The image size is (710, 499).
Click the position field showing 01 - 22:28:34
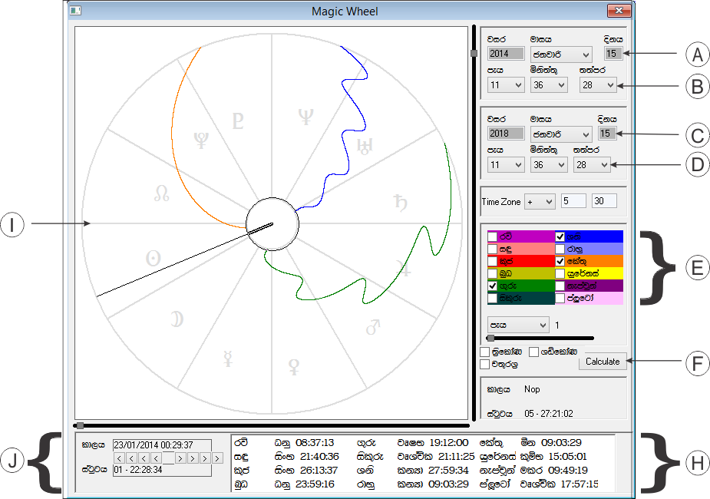click(162, 470)
